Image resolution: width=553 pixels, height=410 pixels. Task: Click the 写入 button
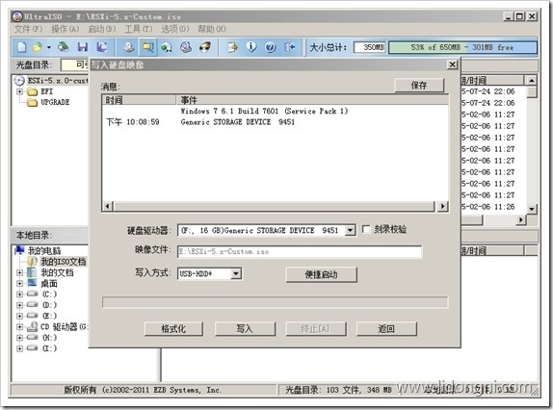(x=245, y=328)
